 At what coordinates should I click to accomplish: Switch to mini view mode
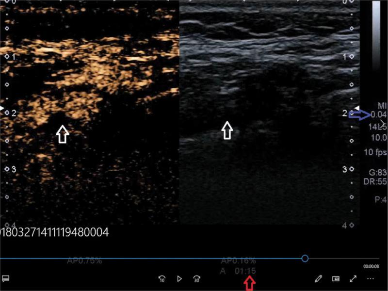tap(335, 279)
